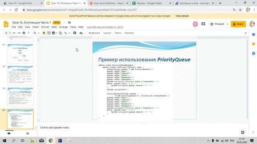
Task: Open the input tools icon
Action: pos(81,33)
